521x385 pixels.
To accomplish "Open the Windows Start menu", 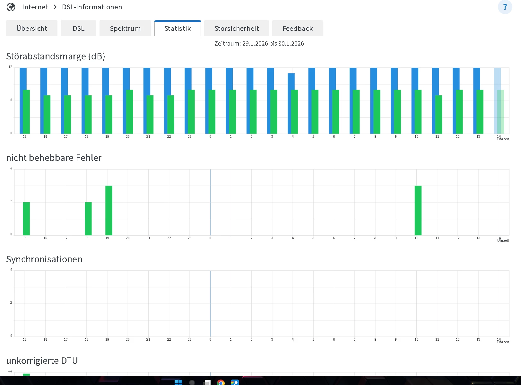I will 178,382.
